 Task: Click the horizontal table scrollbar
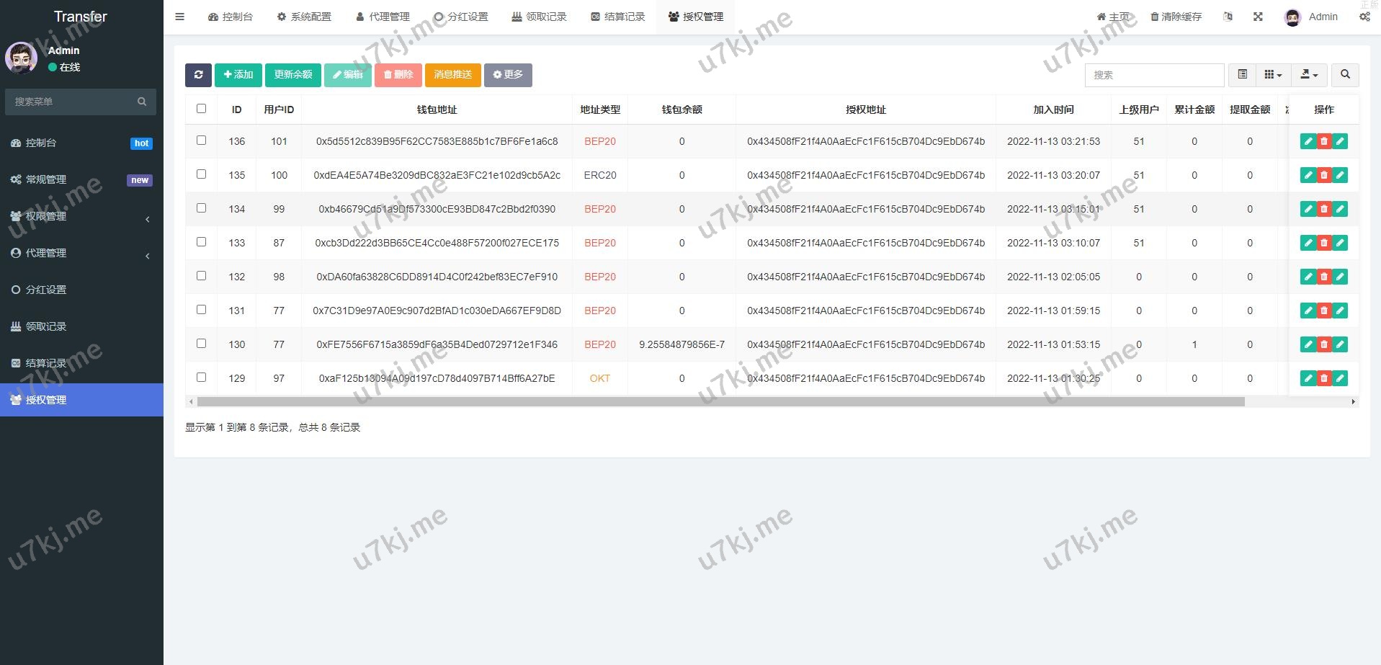pos(720,402)
